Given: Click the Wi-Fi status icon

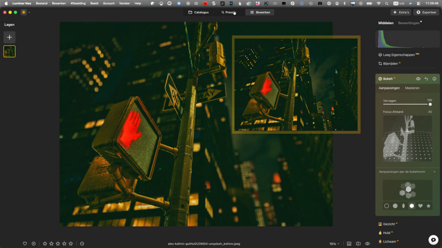Looking at the screenshot, I should [x=379, y=3].
